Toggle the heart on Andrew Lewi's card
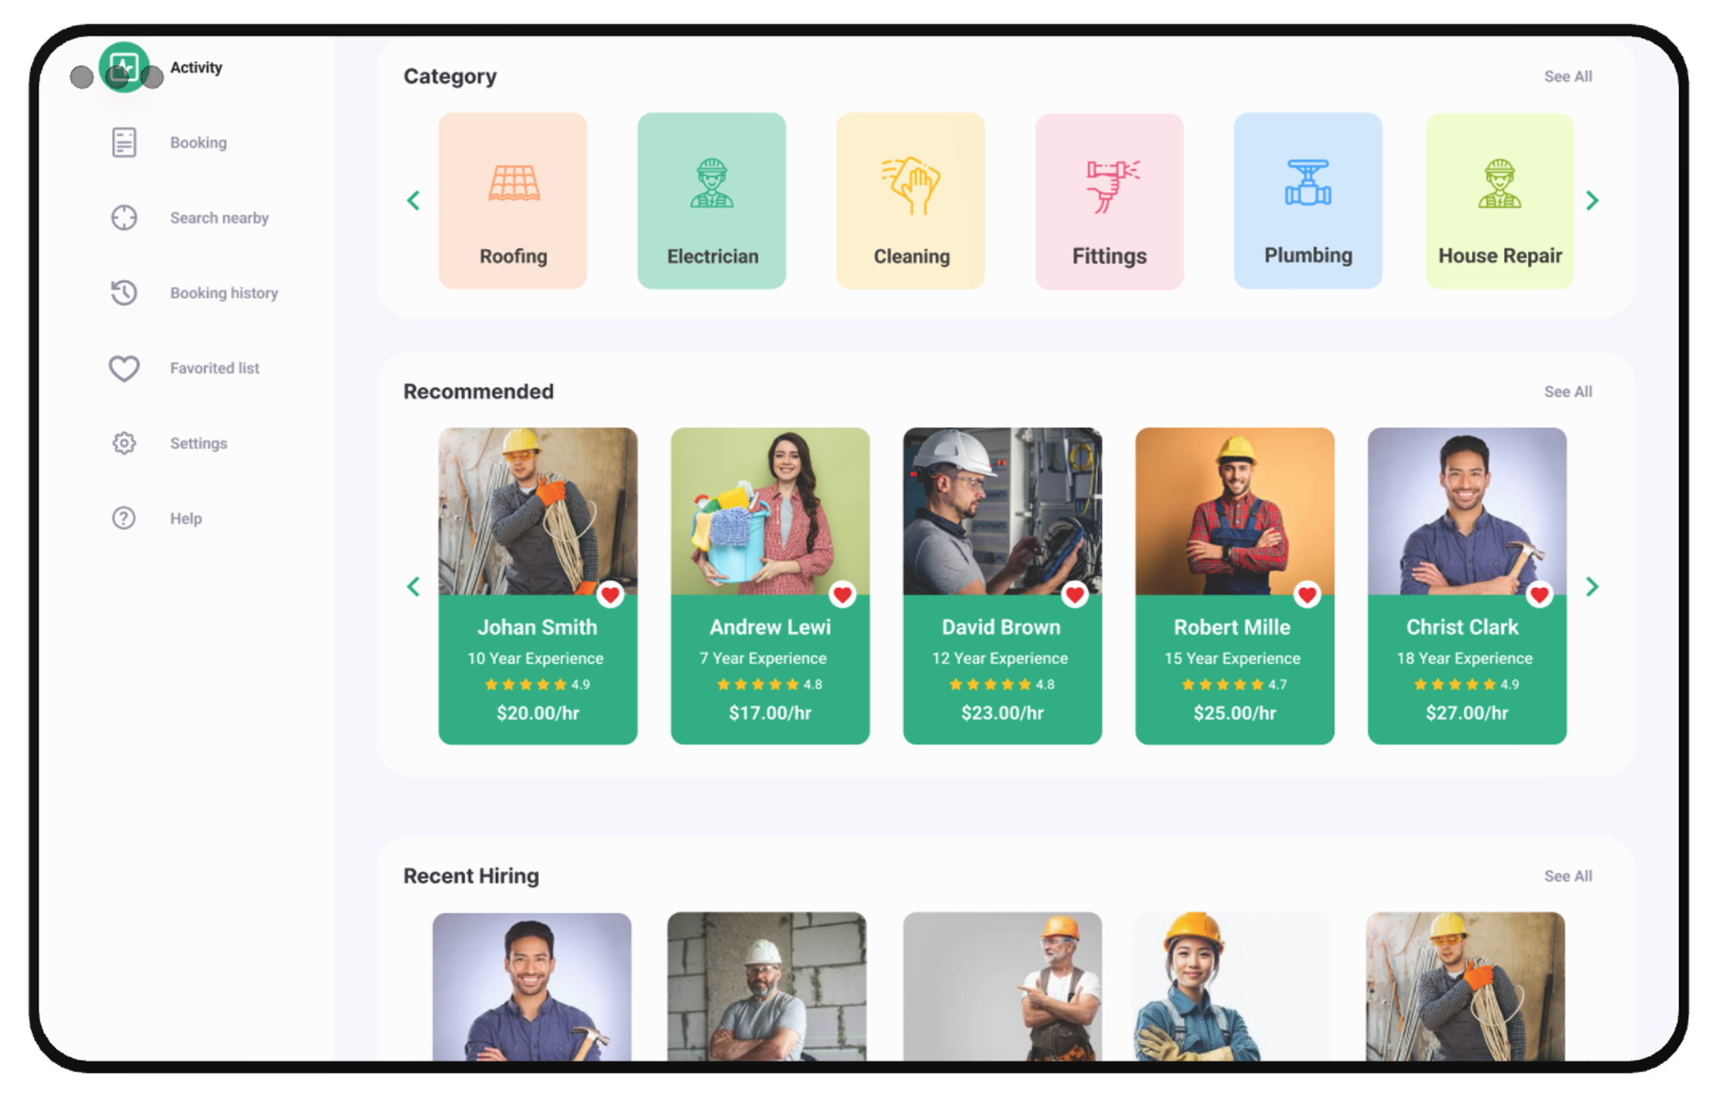 click(x=844, y=595)
